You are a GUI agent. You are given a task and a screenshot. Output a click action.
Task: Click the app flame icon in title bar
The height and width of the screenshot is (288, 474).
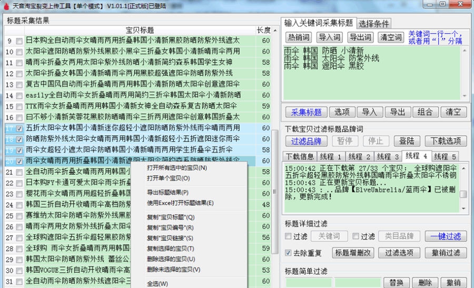click(6, 6)
